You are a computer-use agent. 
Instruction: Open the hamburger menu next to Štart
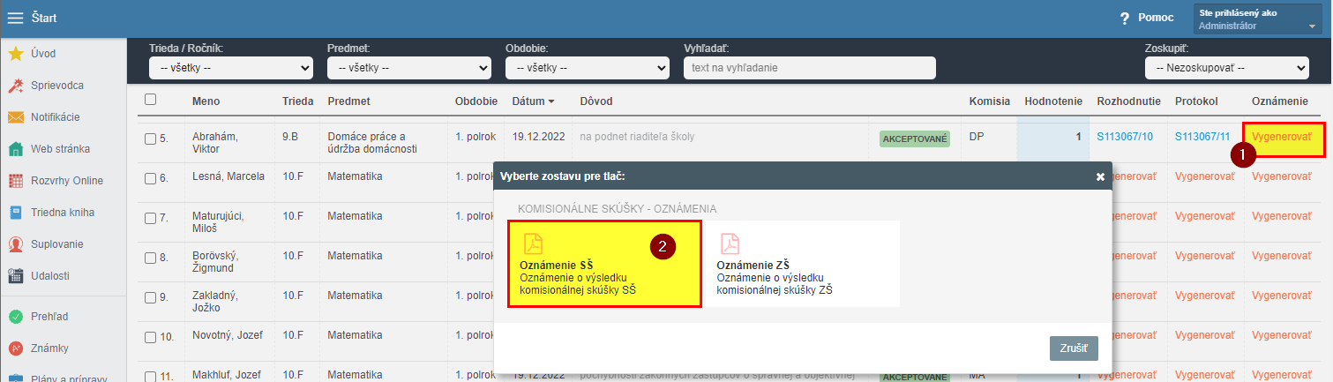16,18
